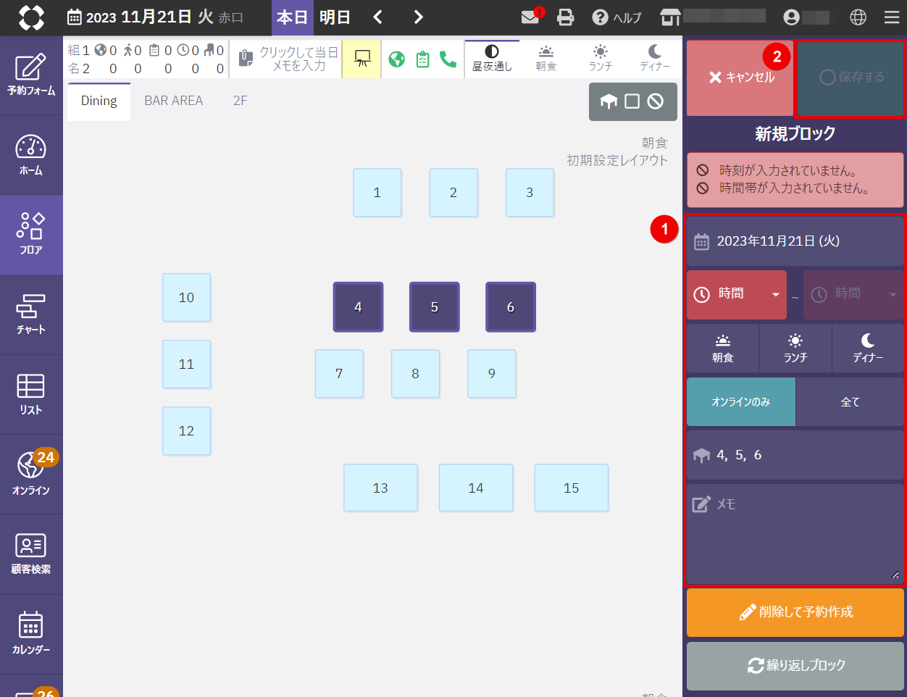Click the printer icon in top bar
This screenshot has height=697, width=907.
[565, 17]
